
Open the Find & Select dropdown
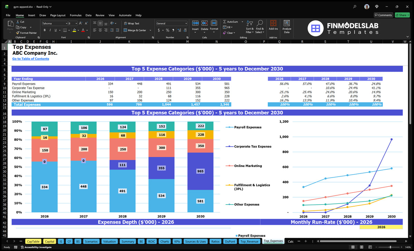(259, 26)
